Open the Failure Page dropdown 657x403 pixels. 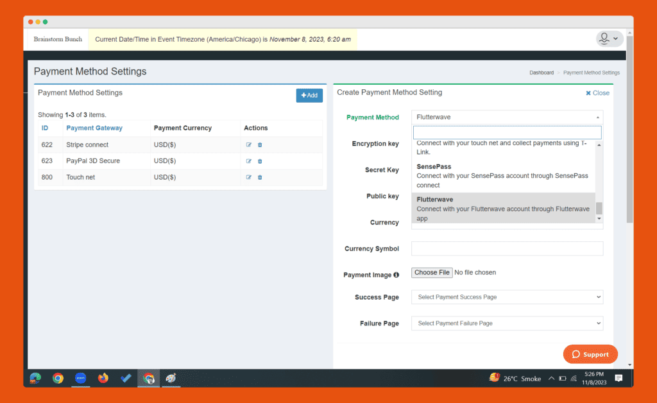tap(507, 323)
